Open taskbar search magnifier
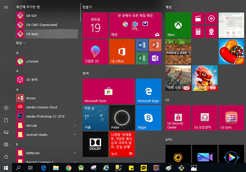Image resolution: width=246 pixels, height=172 pixels. click(18, 168)
